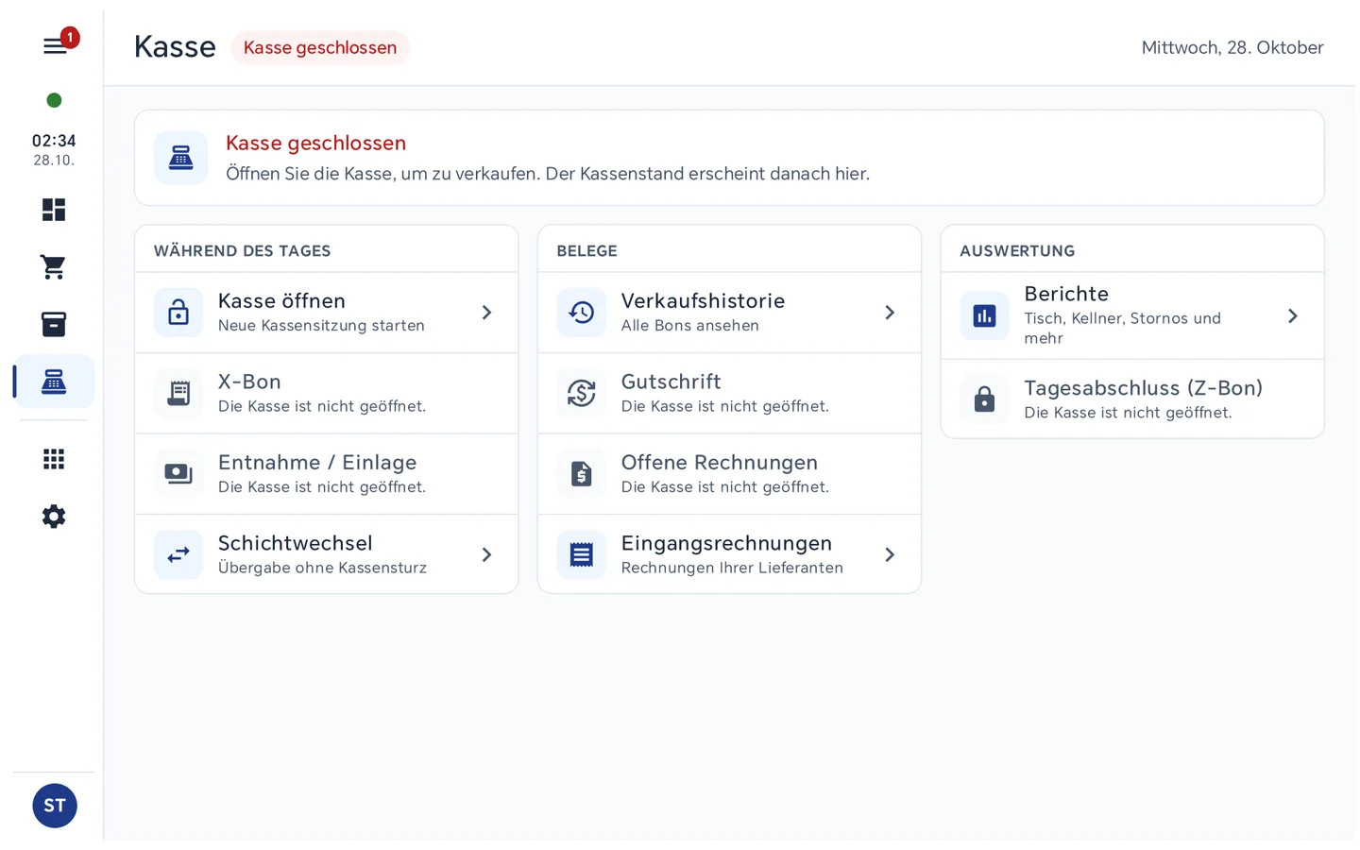Open Eingangsrechnungen supplier invoices
This screenshot has width=1360, height=850.
tap(729, 554)
